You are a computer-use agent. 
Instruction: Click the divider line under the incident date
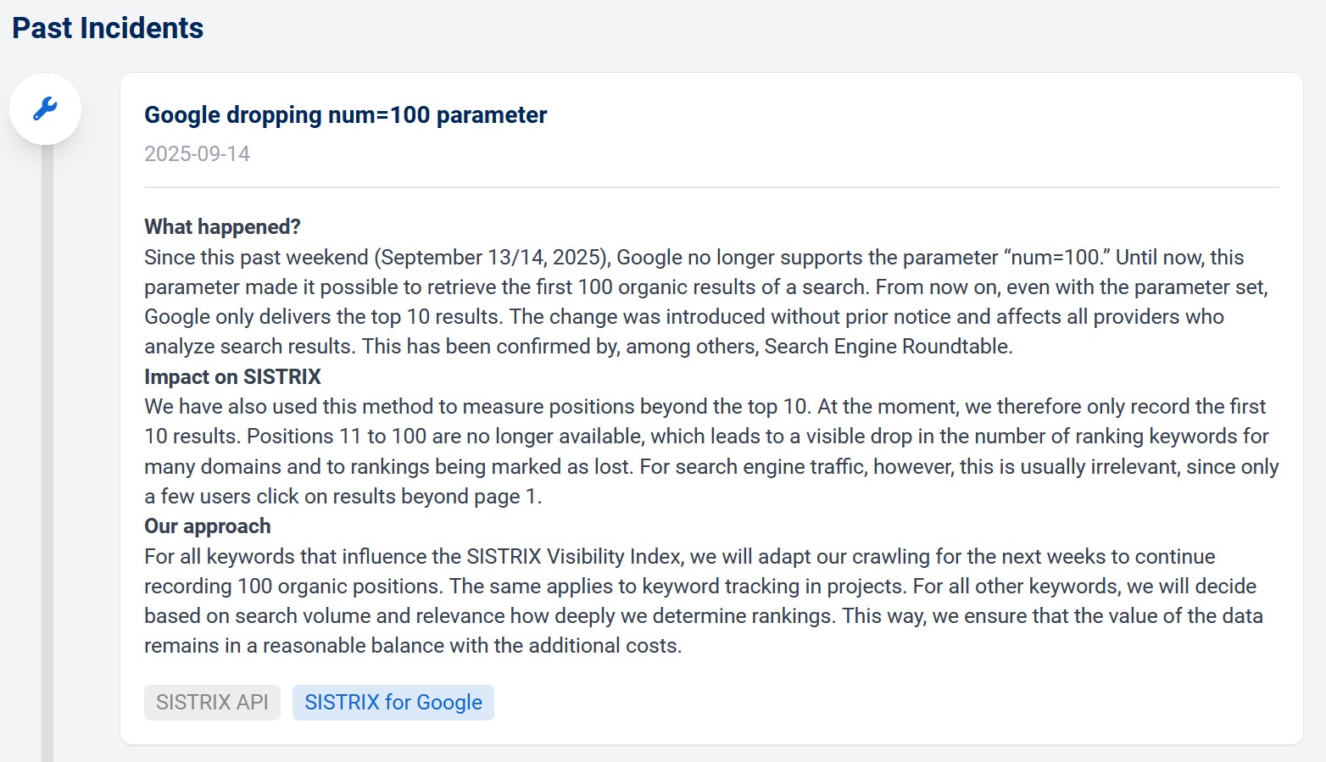tap(710, 187)
